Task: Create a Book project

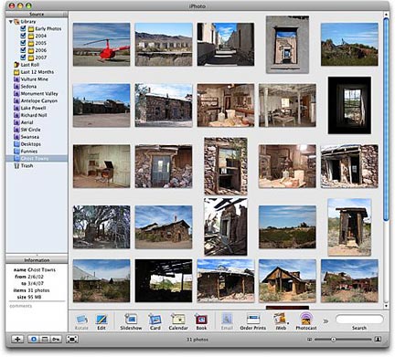Action: point(201,322)
